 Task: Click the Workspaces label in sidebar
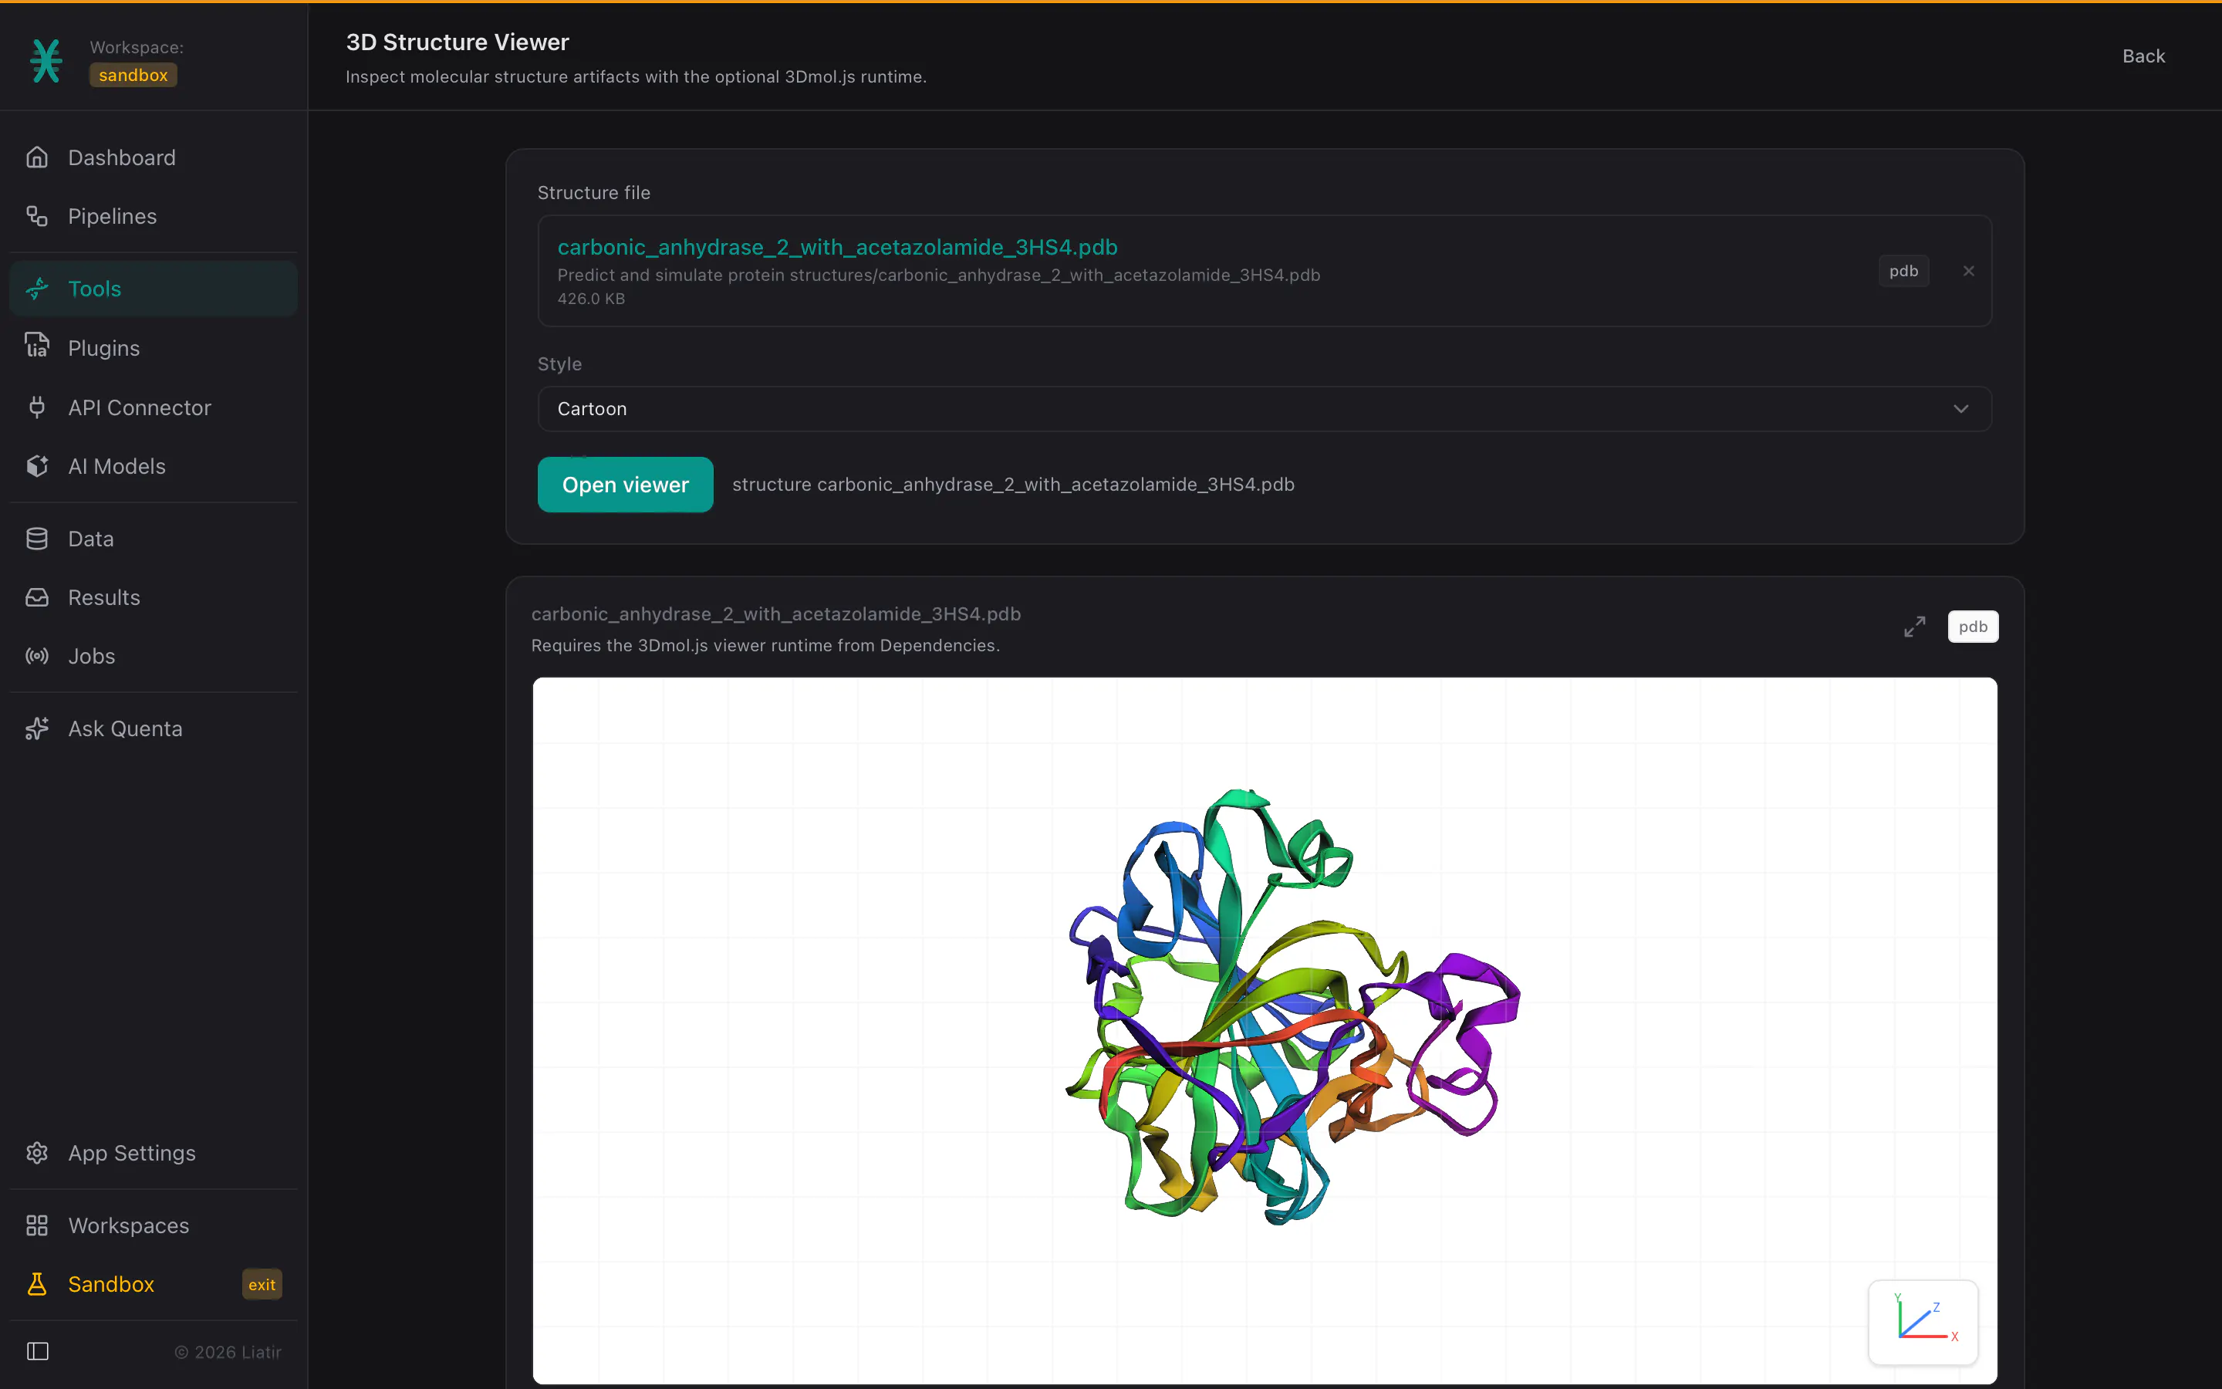(x=129, y=1225)
